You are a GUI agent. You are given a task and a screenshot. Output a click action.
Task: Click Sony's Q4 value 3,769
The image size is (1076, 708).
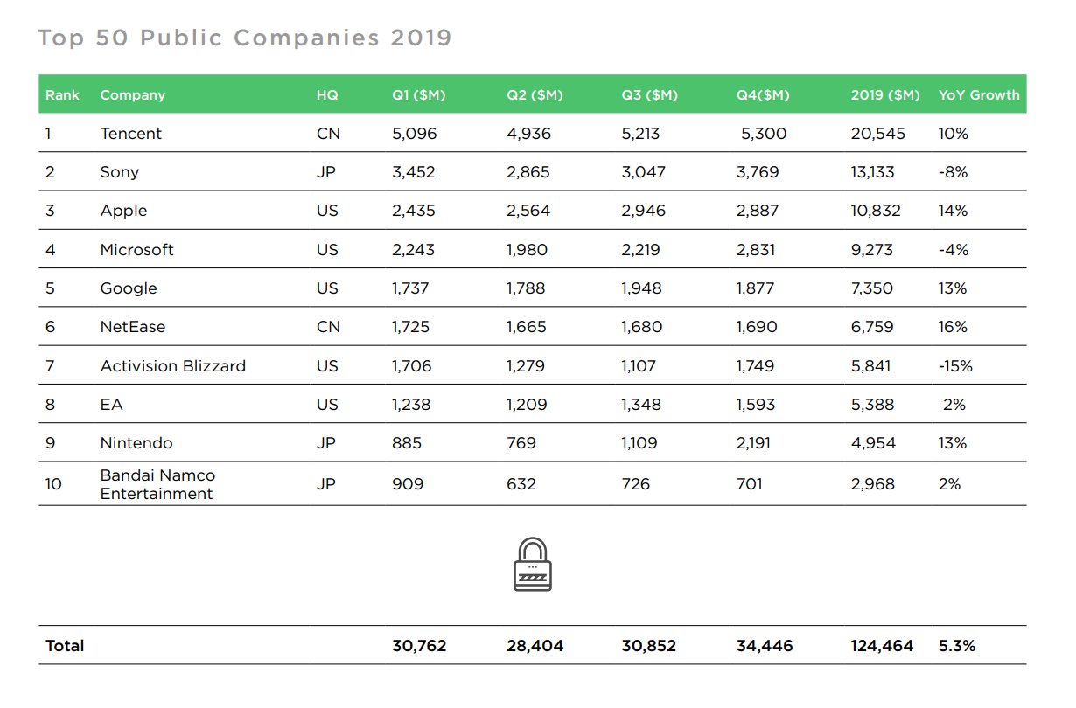758,172
